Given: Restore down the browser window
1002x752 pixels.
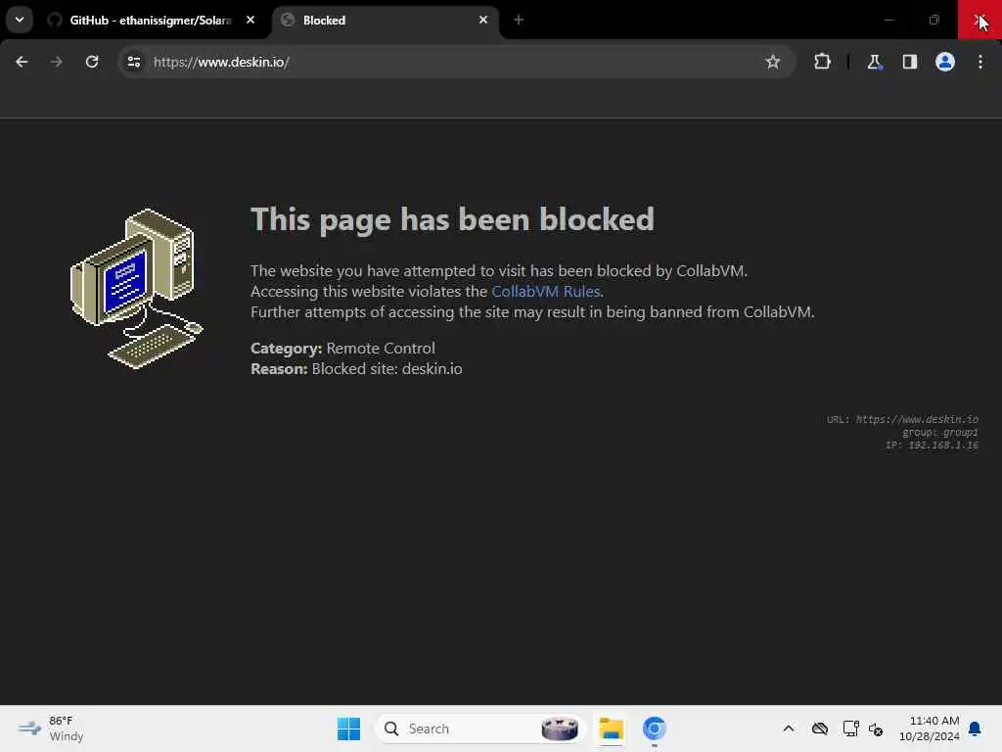Looking at the screenshot, I should tap(934, 20).
